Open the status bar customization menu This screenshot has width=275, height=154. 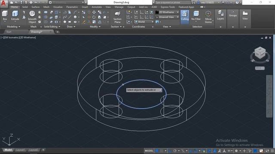pos(272,151)
